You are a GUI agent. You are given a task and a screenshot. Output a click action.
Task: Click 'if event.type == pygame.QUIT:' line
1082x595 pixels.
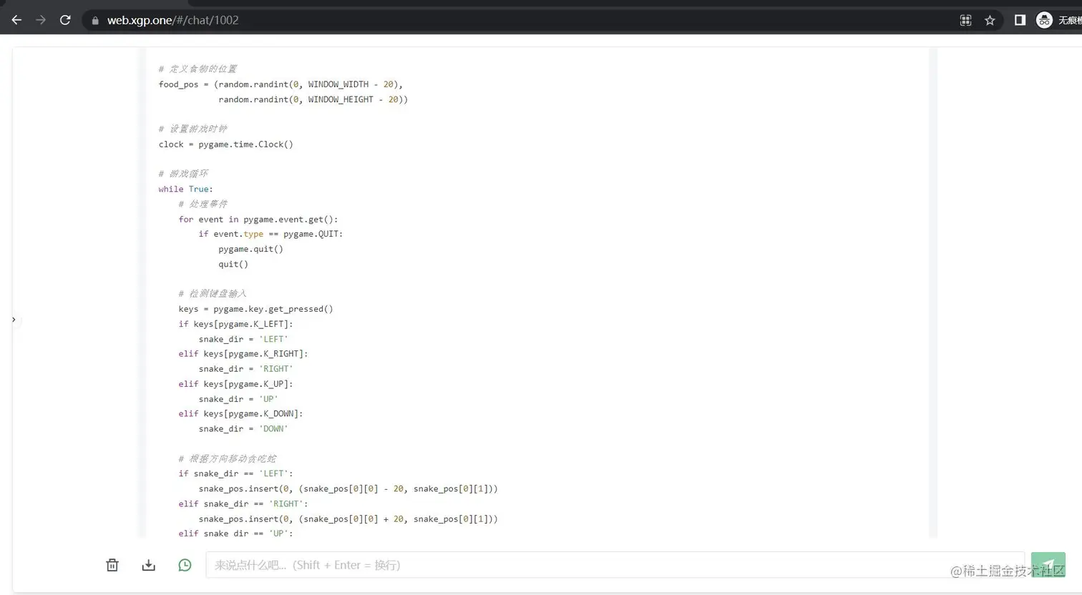(270, 234)
